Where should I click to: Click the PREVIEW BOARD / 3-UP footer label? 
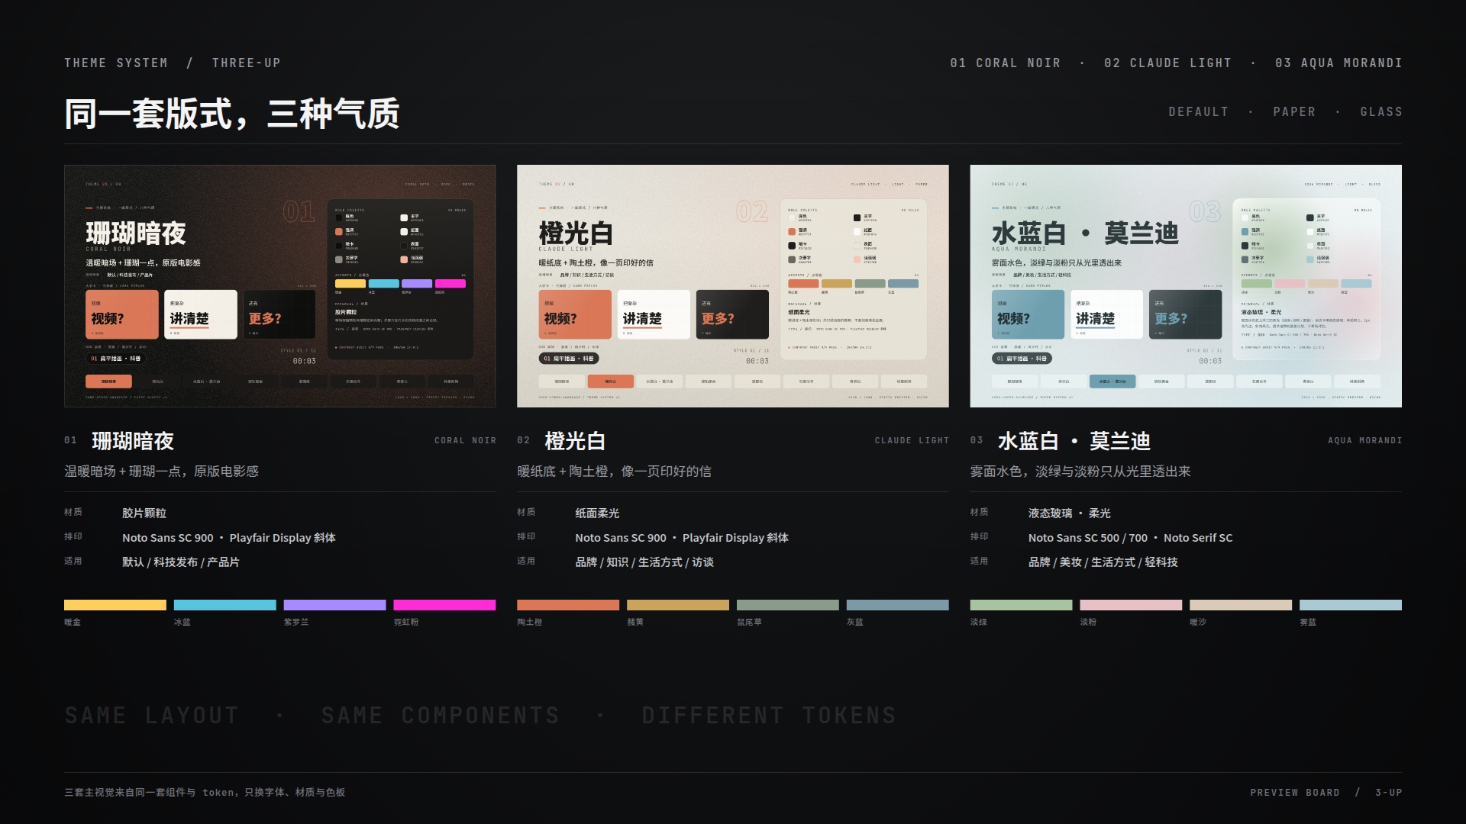click(x=1326, y=793)
